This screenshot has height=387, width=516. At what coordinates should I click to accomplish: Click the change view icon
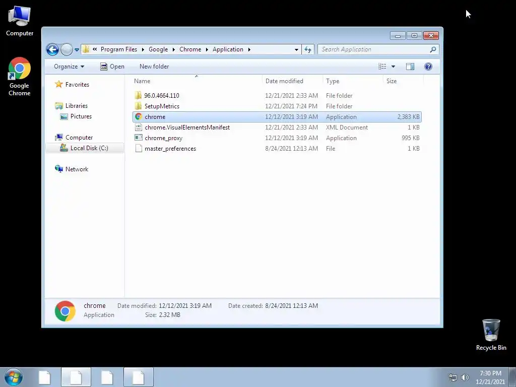(382, 67)
